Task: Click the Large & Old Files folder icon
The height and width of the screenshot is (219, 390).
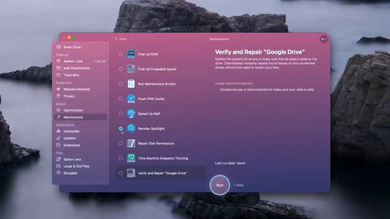Action: pyautogui.click(x=58, y=166)
